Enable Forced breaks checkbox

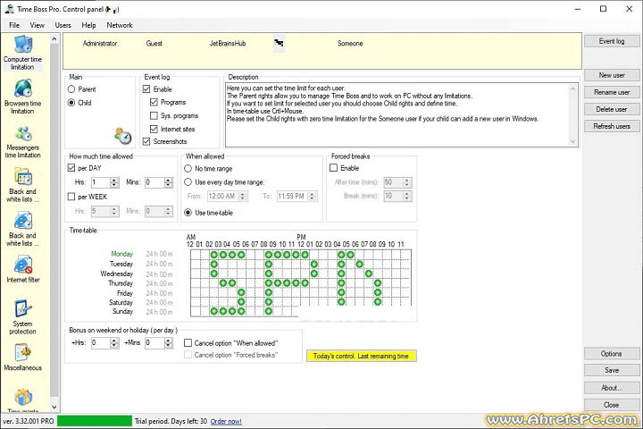click(x=333, y=168)
